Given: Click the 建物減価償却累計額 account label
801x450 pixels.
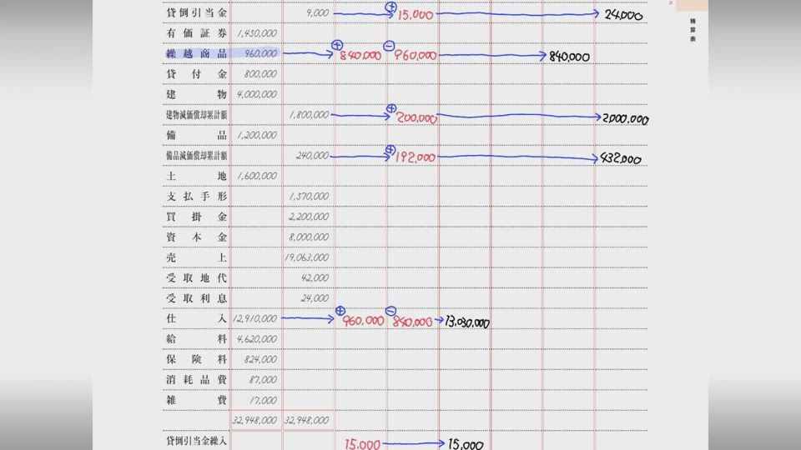Looking at the screenshot, I should pos(196,114).
